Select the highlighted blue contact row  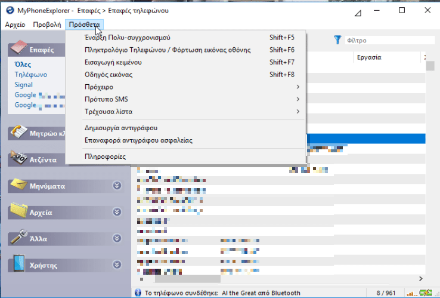pyautogui.click(x=366, y=139)
